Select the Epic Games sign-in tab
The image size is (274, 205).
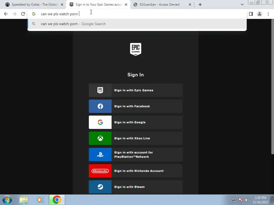(x=98, y=5)
